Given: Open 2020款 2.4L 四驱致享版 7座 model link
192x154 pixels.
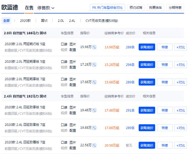Looking at the screenshot, I should click(x=25, y=125).
